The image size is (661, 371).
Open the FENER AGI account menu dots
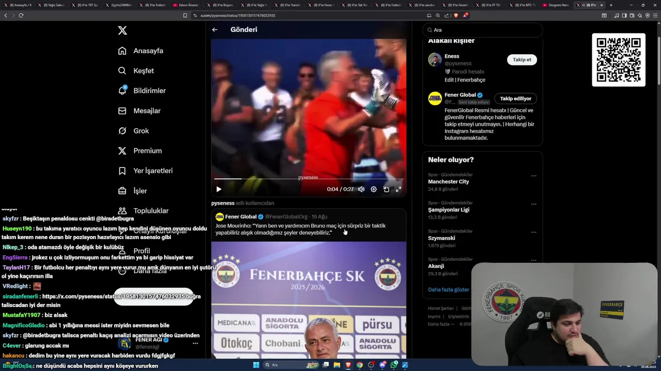[x=195, y=343]
